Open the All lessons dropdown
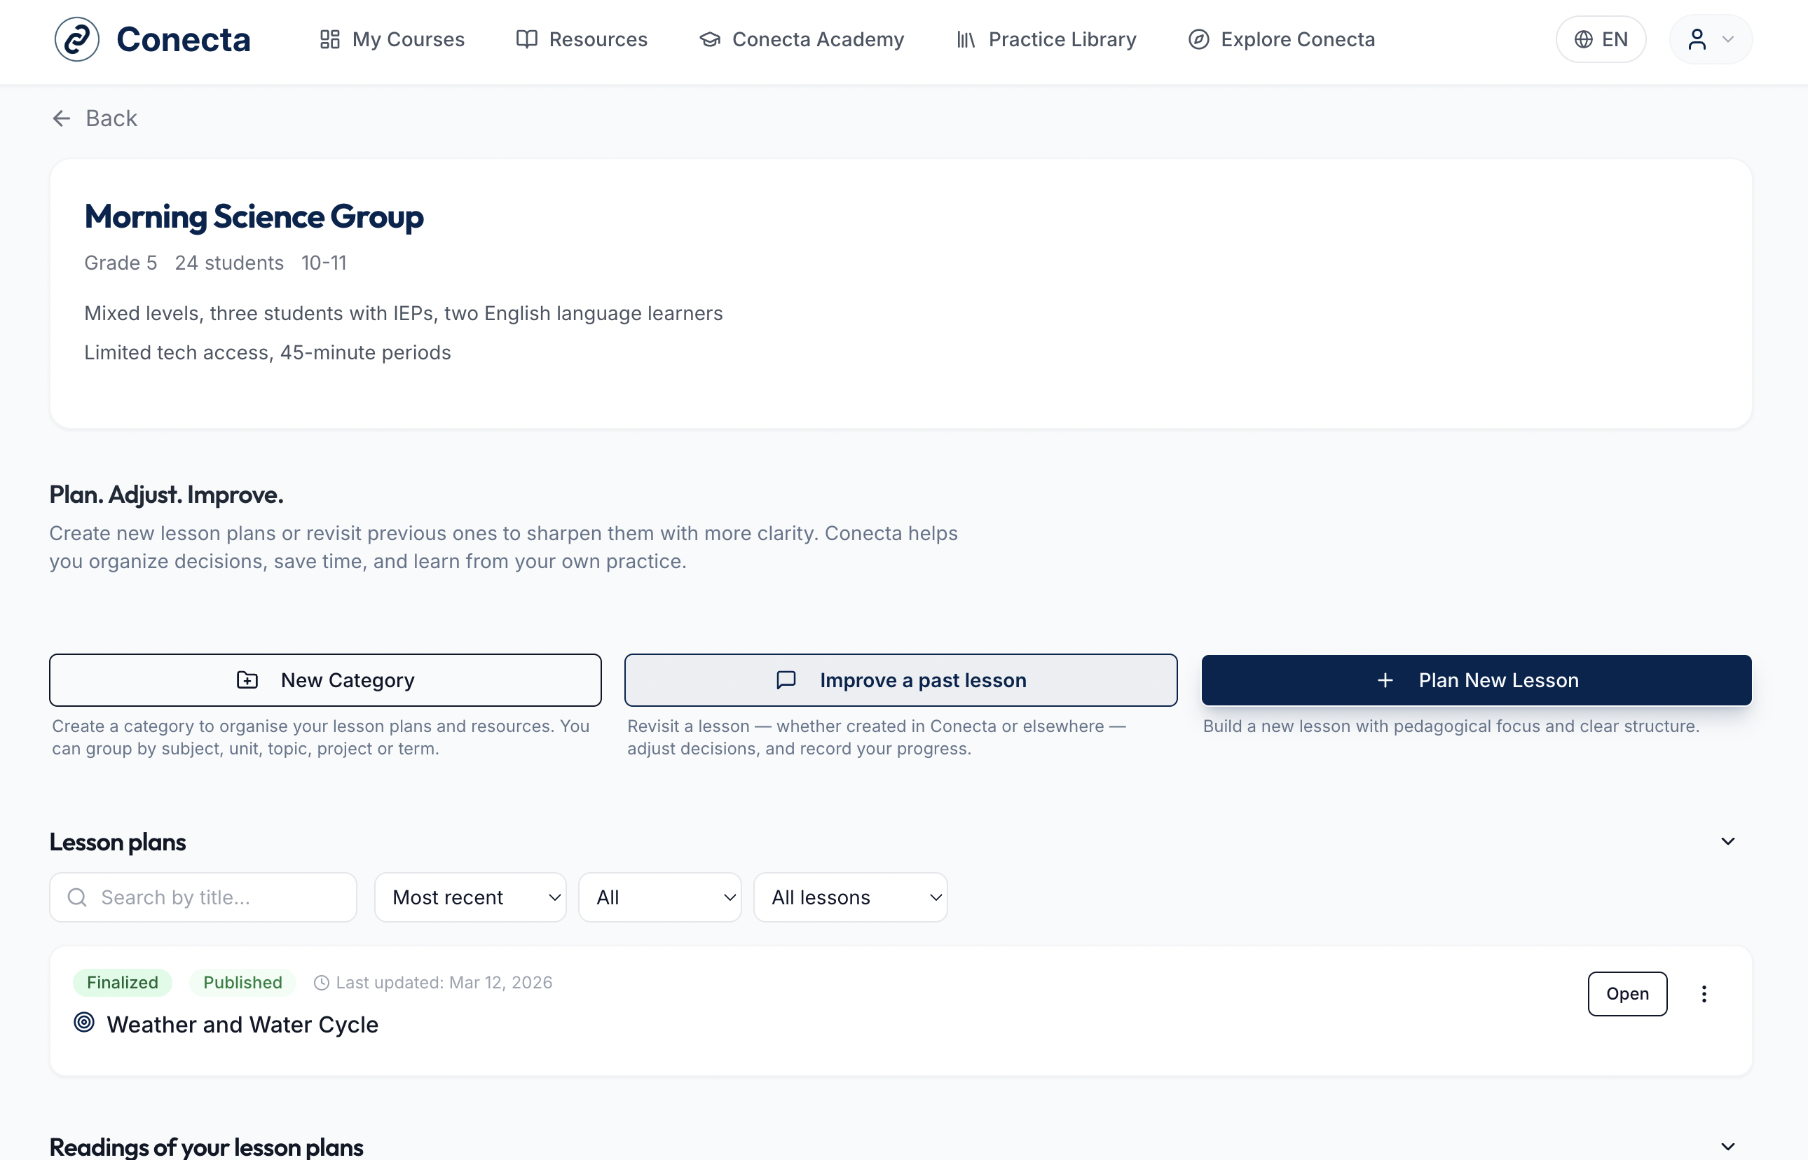Image resolution: width=1808 pixels, height=1160 pixels. [850, 897]
